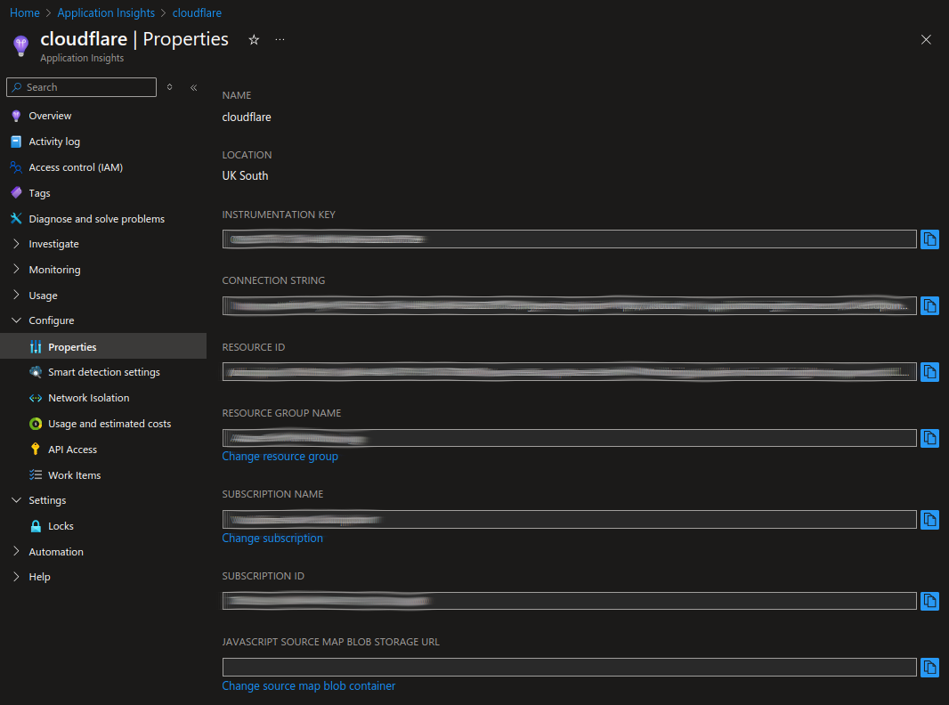Click Change subscription link
Image resolution: width=949 pixels, height=705 pixels.
coord(272,538)
